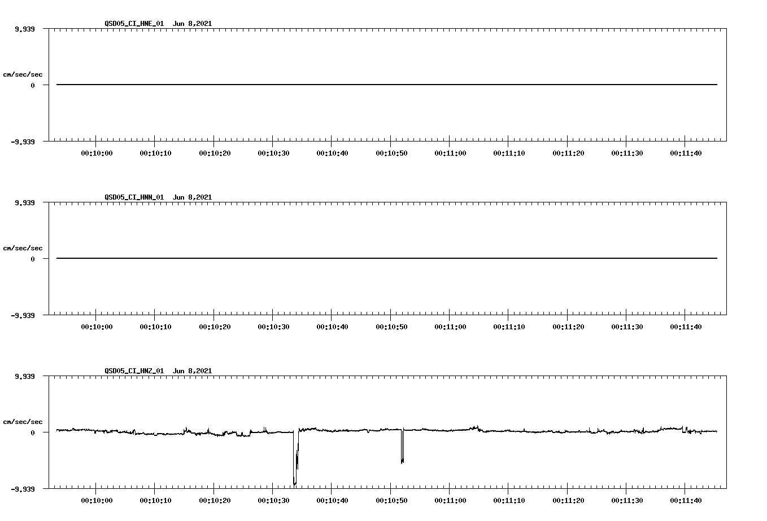Click the flat trace line in the HNN plot
The height and width of the screenshot is (521, 767).
[387, 258]
